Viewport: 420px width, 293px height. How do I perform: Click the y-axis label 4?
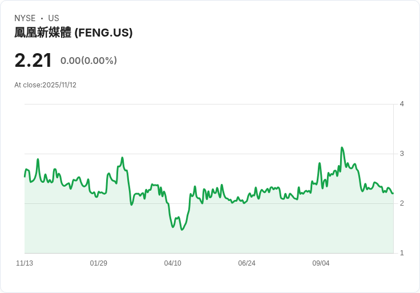(x=402, y=104)
